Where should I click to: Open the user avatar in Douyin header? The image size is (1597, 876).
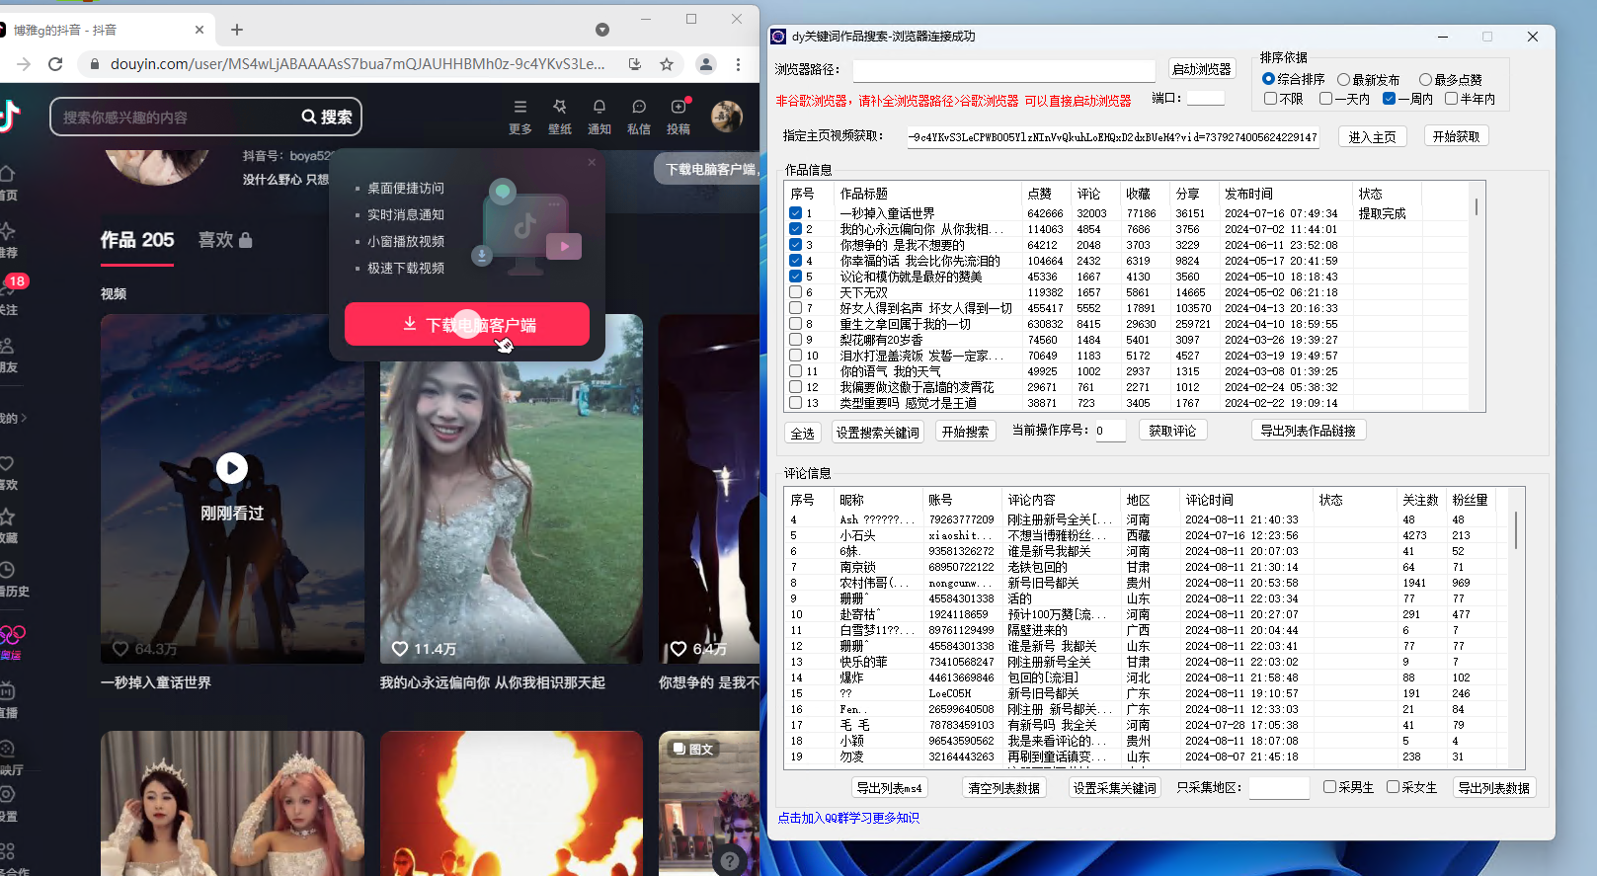point(727,117)
